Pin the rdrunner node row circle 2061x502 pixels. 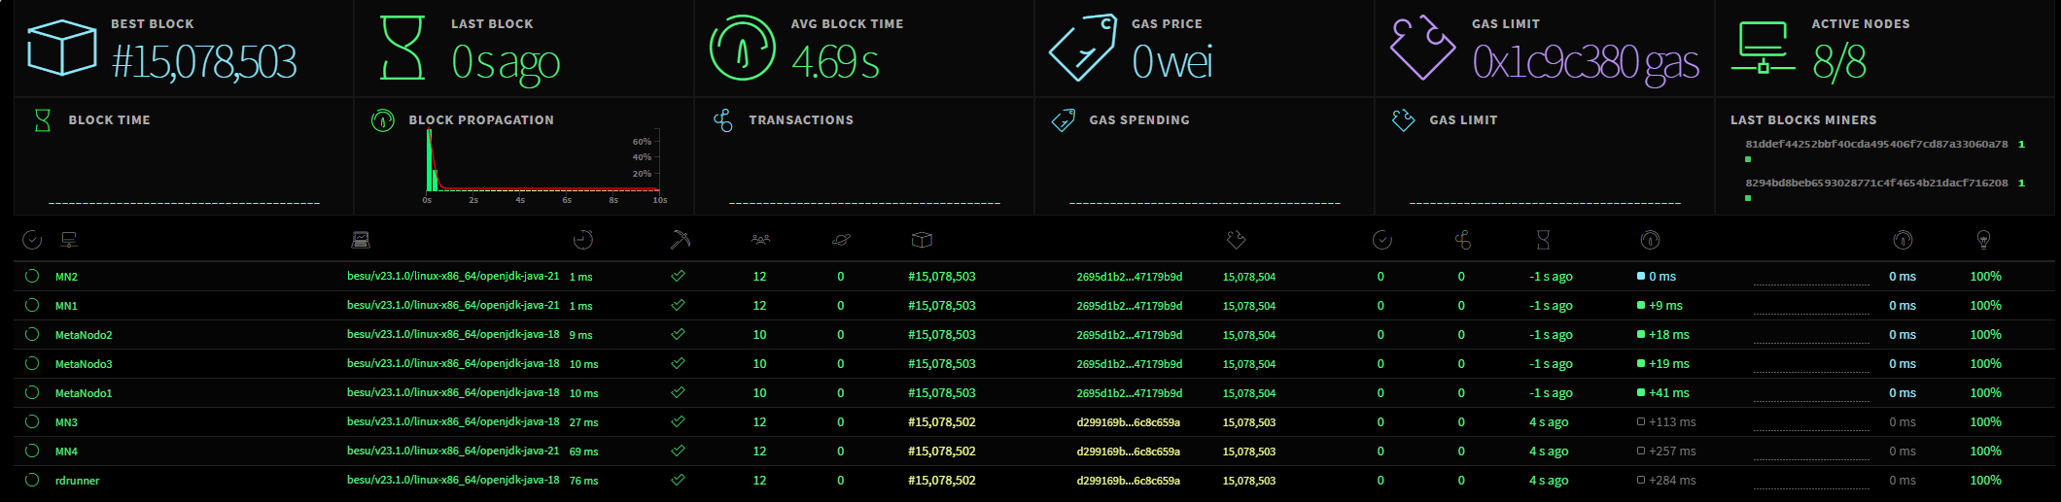[x=32, y=480]
